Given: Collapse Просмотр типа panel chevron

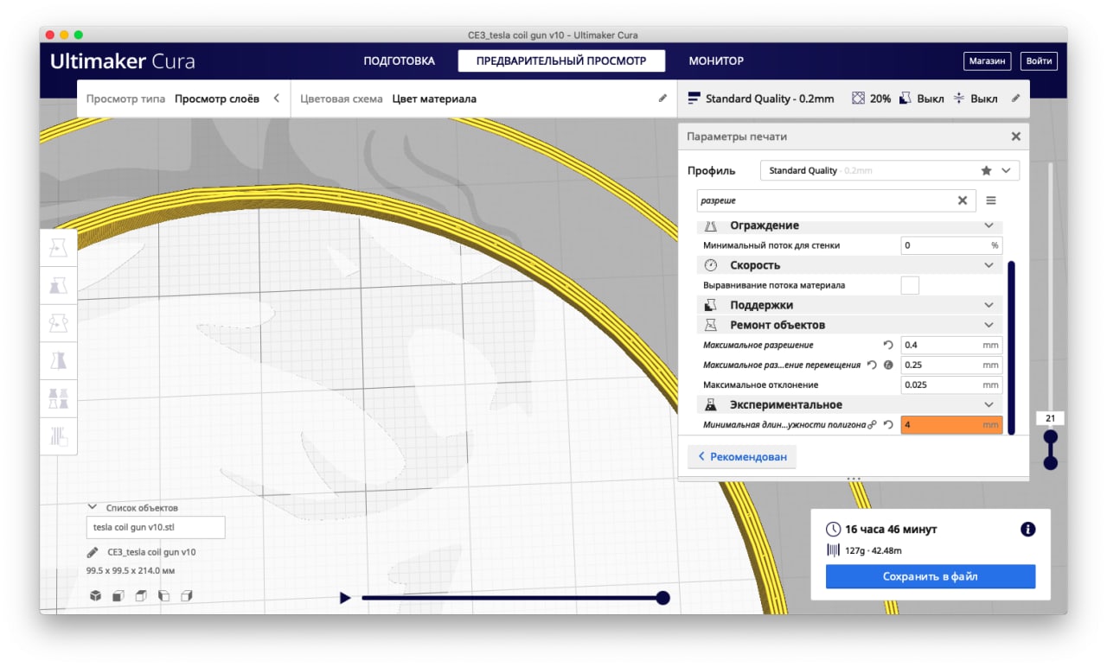Looking at the screenshot, I should tap(277, 98).
